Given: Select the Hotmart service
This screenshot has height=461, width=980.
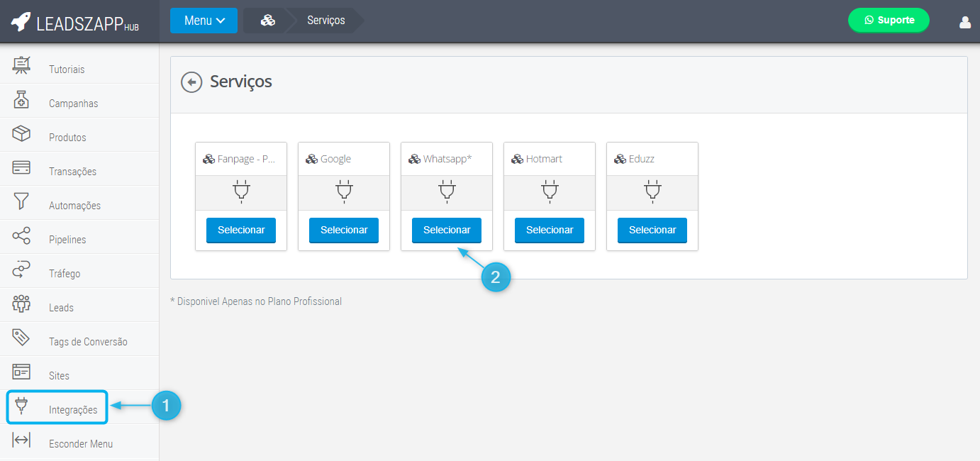Looking at the screenshot, I should tap(549, 230).
